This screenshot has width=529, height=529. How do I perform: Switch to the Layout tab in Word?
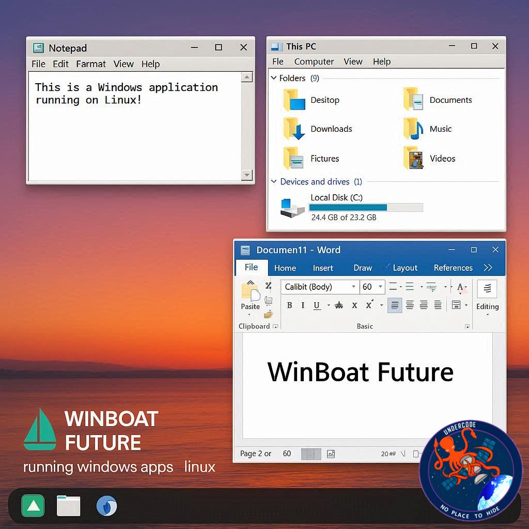405,268
